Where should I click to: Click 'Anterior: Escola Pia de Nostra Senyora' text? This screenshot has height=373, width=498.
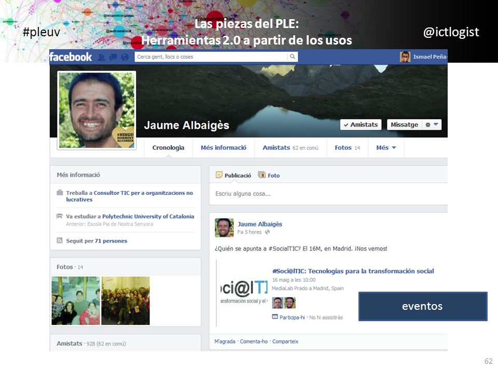[109, 224]
